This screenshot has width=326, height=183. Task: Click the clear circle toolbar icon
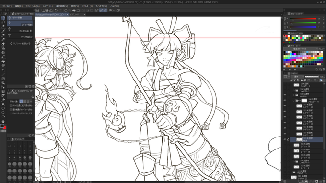(x=66, y=10)
